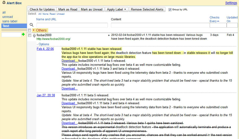Open the Feb 4, 22:06 entry
The image size is (239, 139).
point(45,49)
